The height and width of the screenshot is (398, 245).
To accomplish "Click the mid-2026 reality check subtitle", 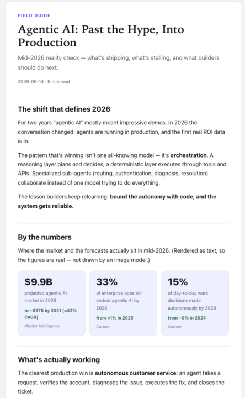I will pos(118,62).
